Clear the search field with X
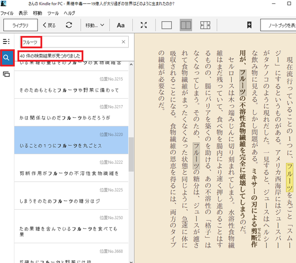The image size is (296, 263). (123, 42)
